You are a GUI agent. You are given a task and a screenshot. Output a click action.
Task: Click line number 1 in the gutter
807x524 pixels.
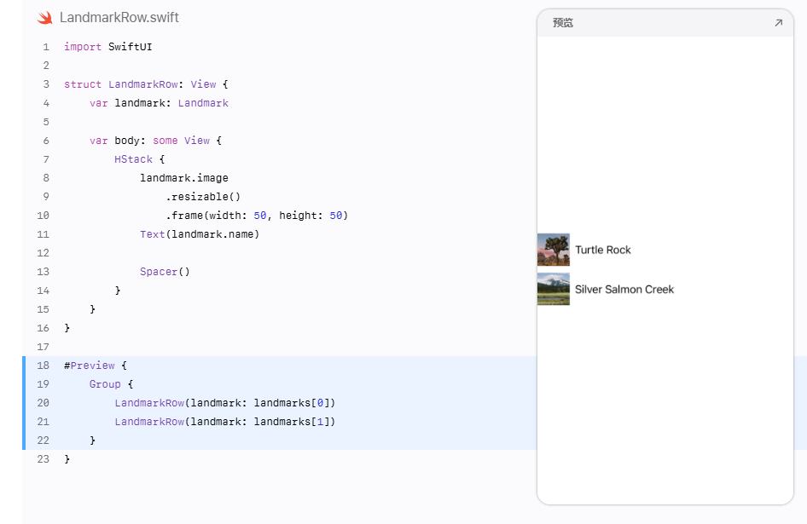[46, 47]
